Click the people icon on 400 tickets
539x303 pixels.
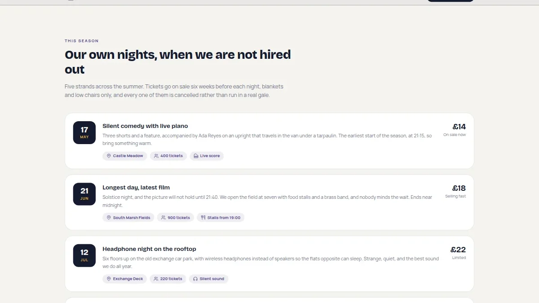156,156
